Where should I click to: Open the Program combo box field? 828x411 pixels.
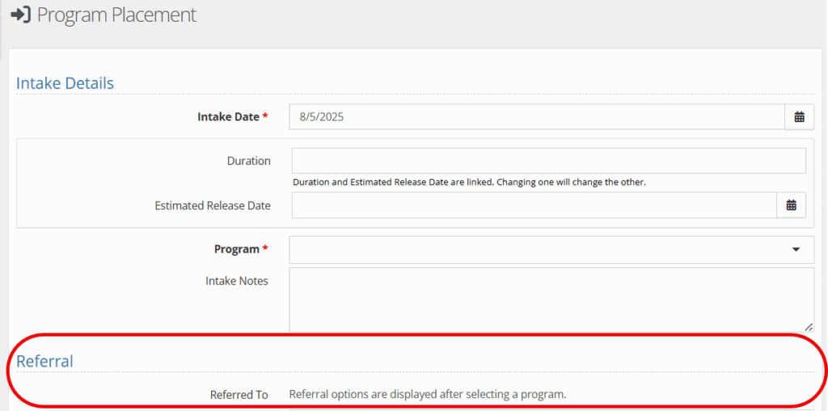coord(551,250)
